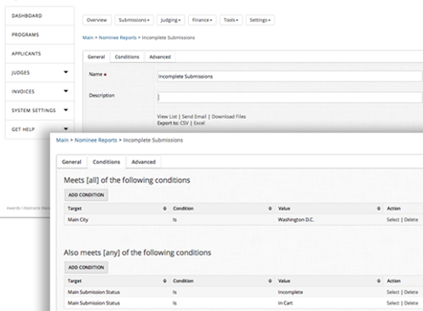Screen dimensions: 423x311
Task: Expand the Invoices sidebar menu arrow
Action: click(66, 91)
